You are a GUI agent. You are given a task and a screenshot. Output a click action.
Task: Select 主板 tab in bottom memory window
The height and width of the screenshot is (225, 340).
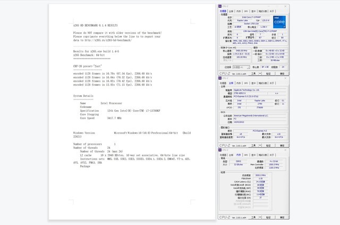pos(231,155)
